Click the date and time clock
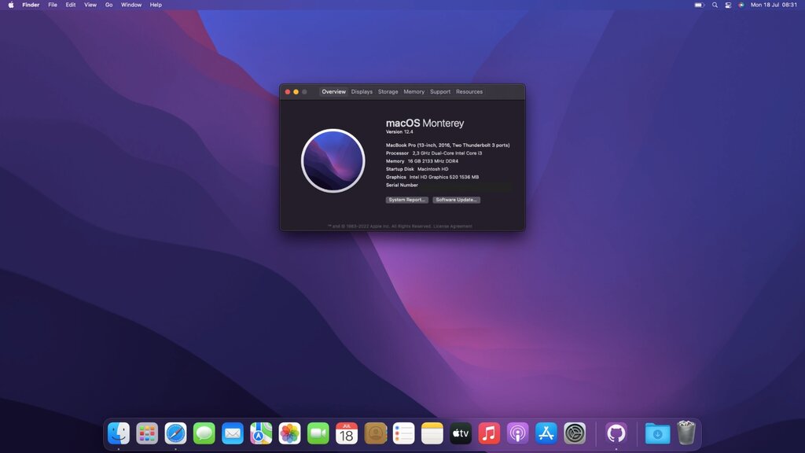805x453 pixels. point(774,5)
